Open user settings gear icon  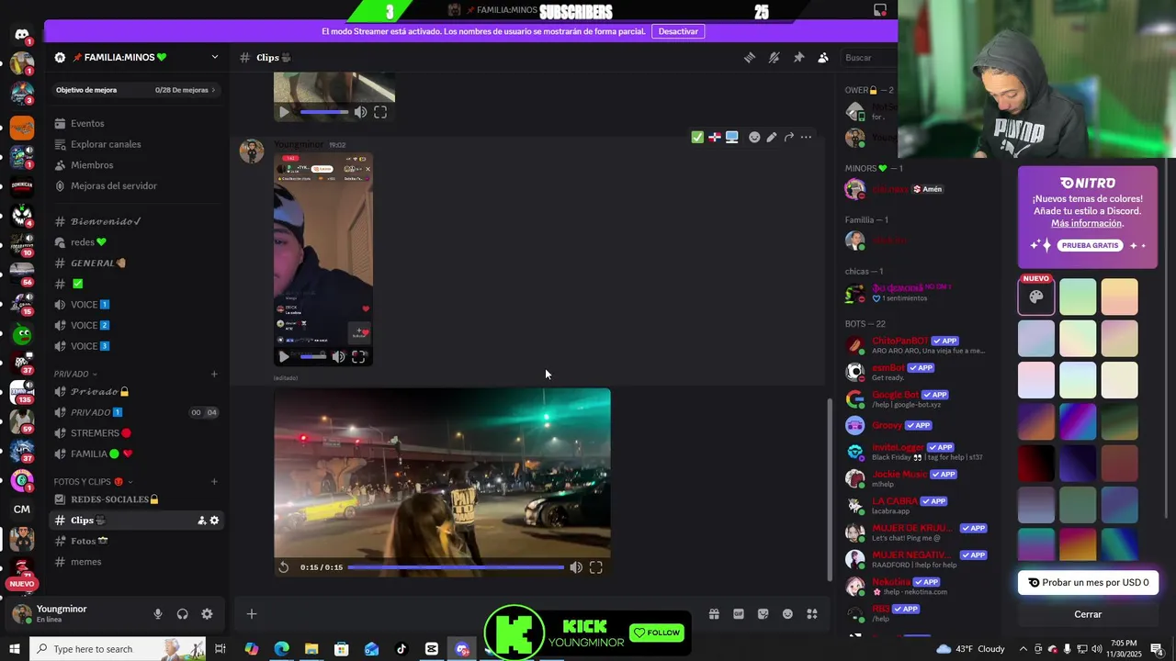[207, 614]
